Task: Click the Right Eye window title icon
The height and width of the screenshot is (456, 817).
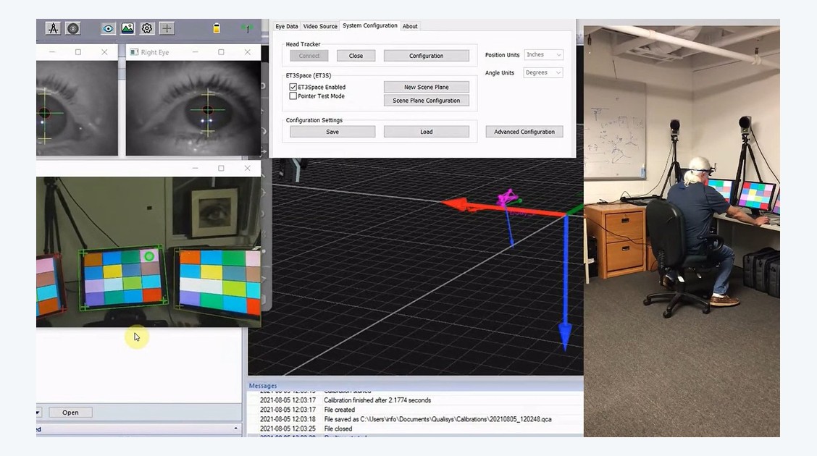Action: click(x=134, y=52)
